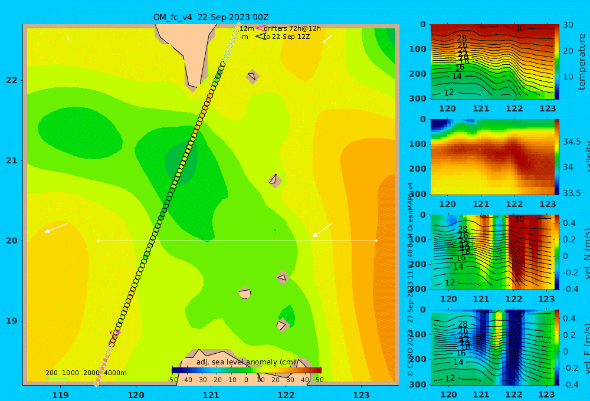The image size is (590, 401).
Task: Click the 'vel. E (m/s)' axis label
Action: point(587,349)
